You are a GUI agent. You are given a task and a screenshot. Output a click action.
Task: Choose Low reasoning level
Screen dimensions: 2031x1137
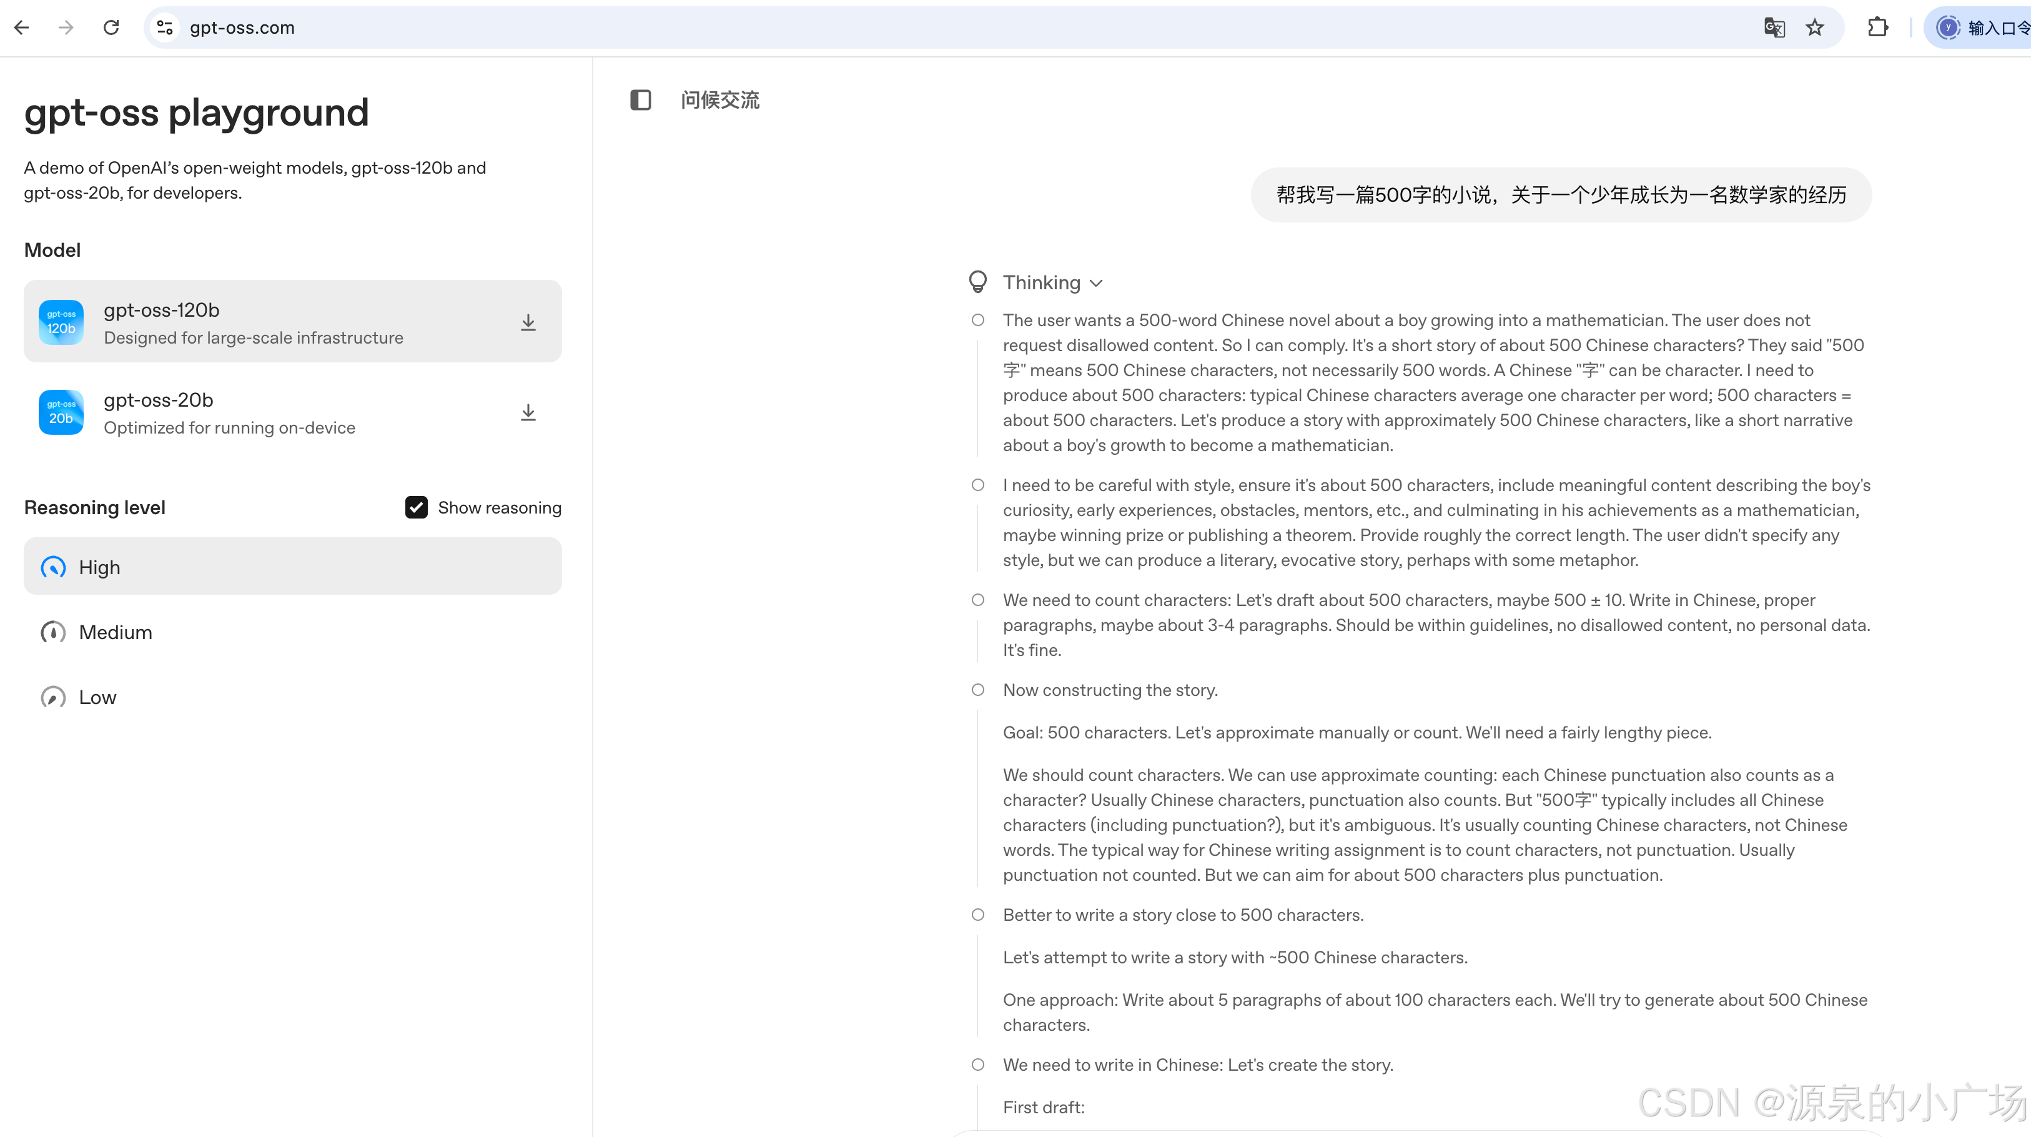coord(292,697)
